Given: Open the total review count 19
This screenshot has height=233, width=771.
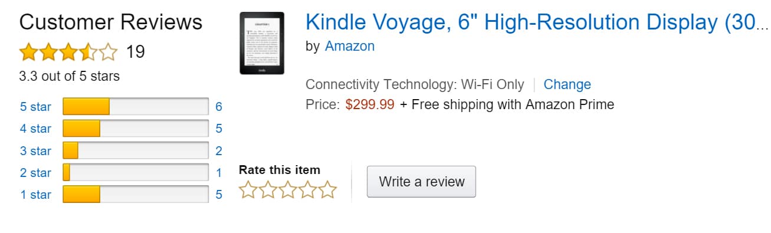Looking at the screenshot, I should pos(135,52).
